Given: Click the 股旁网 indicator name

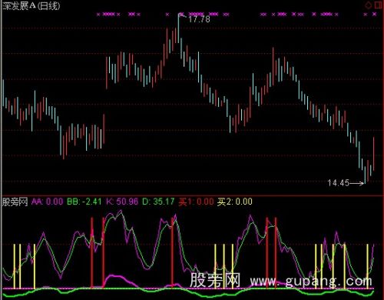Looking at the screenshot, I should pyautogui.click(x=15, y=202).
